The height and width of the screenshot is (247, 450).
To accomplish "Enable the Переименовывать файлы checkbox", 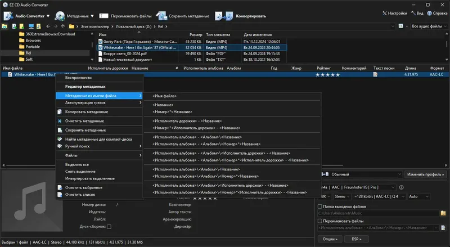I will (x=320, y=221).
